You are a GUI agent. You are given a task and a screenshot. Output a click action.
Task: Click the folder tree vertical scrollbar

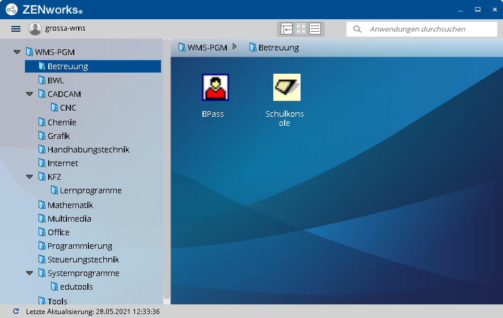167,168
